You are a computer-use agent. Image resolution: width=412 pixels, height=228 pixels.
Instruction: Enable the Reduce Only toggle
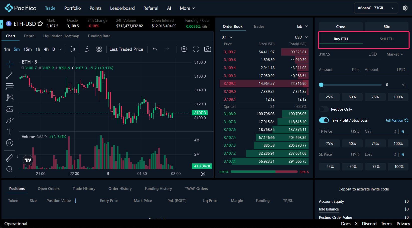click(x=324, y=109)
